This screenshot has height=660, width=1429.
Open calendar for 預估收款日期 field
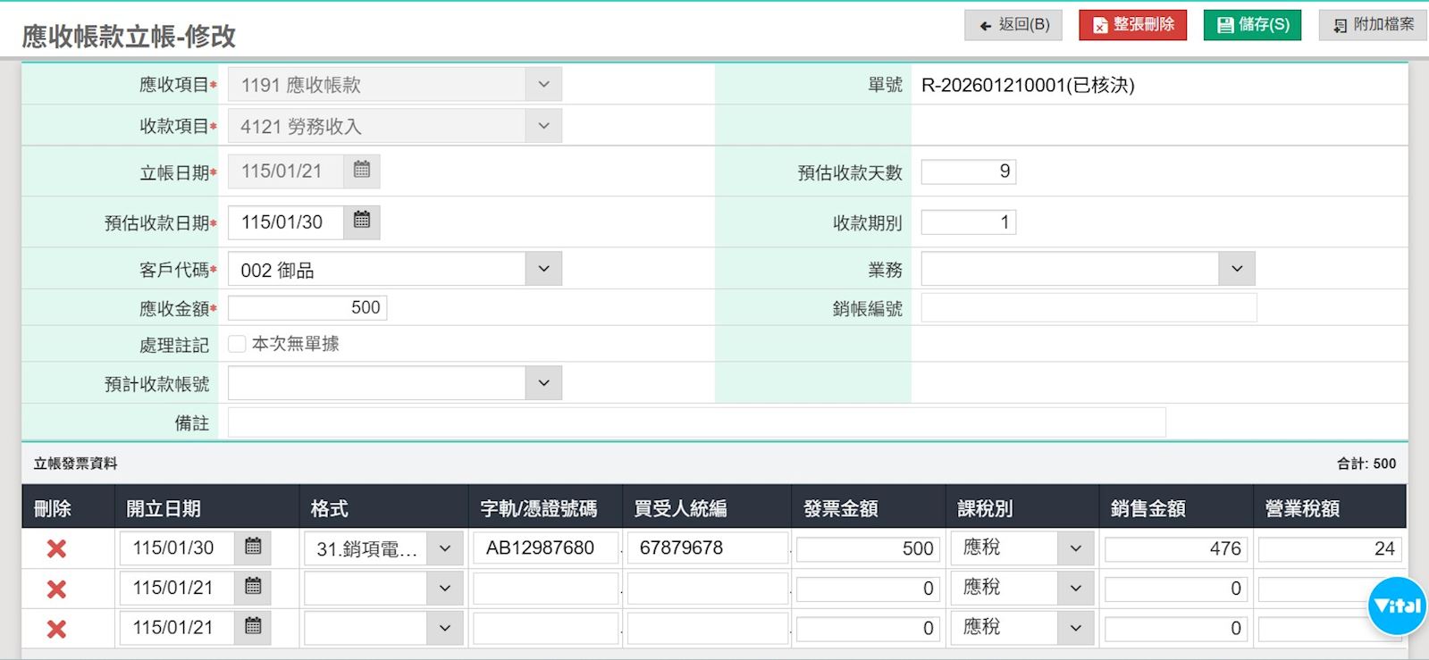362,221
